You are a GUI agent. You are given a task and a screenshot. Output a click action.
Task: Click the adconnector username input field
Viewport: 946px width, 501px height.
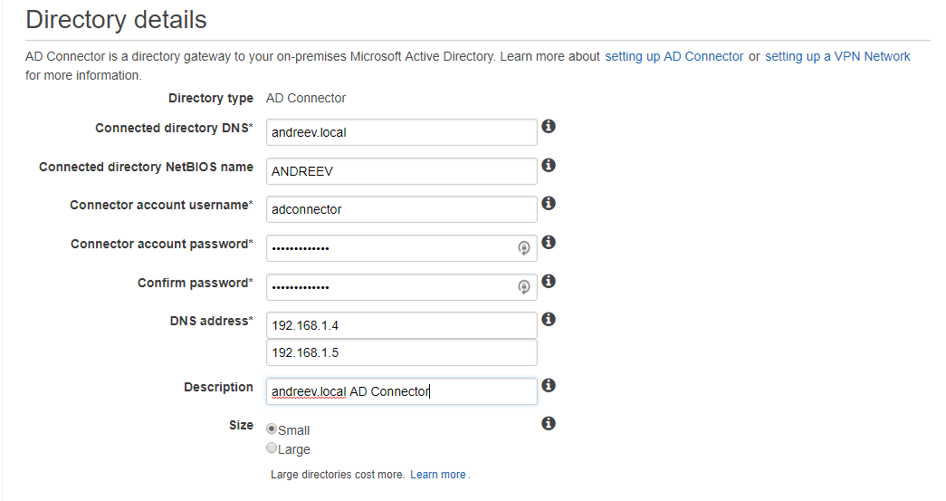coord(401,209)
